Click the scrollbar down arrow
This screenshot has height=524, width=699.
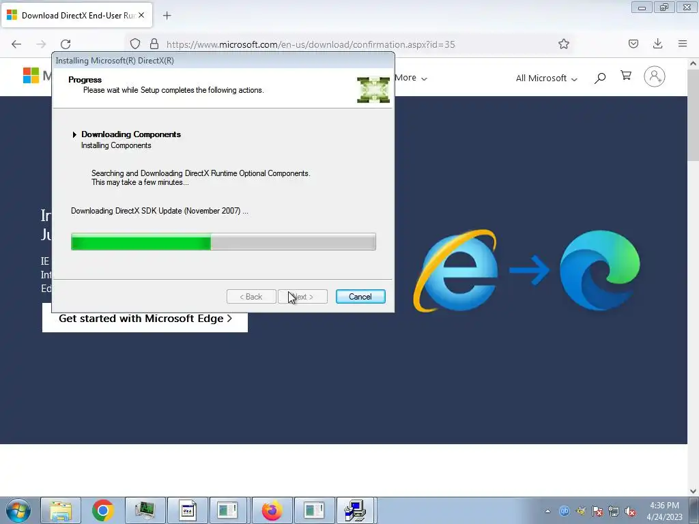point(694,491)
